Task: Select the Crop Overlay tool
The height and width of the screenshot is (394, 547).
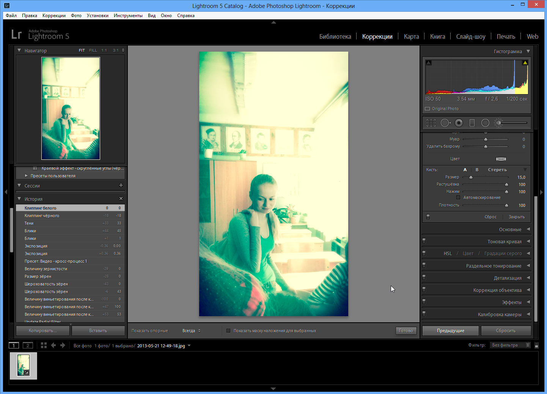Action: click(x=431, y=123)
